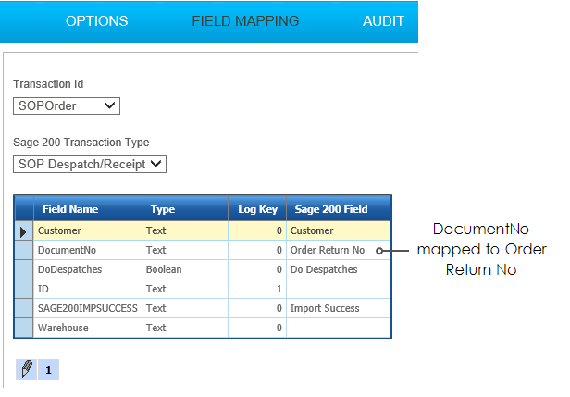This screenshot has height=397, width=570.
Task: Open the Transaction Id dropdown
Action: pyautogui.click(x=67, y=105)
